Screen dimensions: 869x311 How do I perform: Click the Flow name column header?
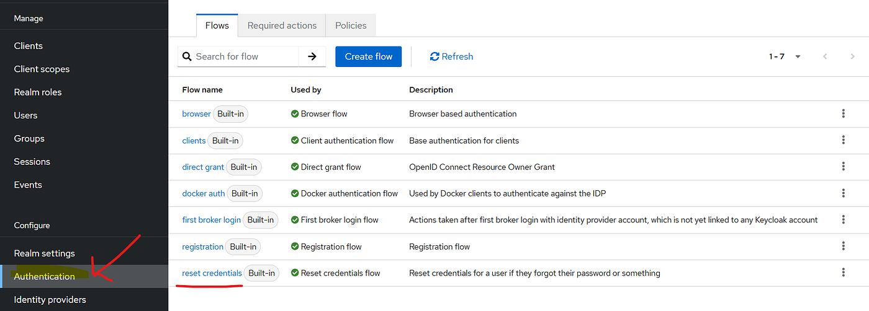(x=202, y=90)
